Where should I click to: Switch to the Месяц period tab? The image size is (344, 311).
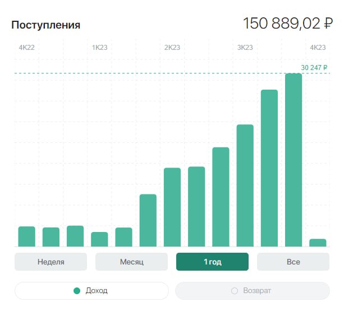point(131,262)
